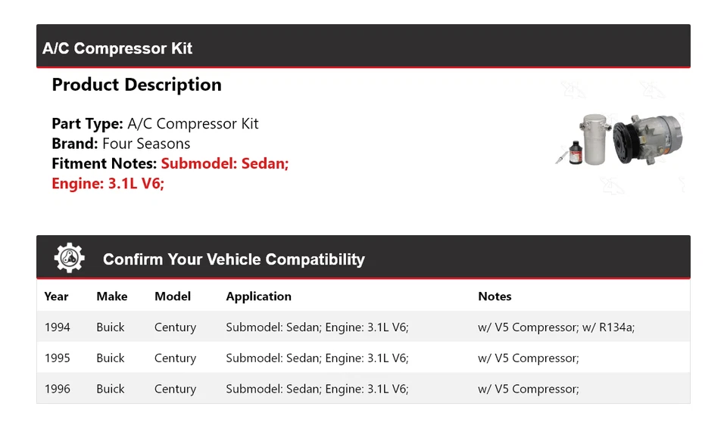Click the red Engine: 3.1L V6 text
This screenshot has width=727, height=428.
tap(108, 183)
